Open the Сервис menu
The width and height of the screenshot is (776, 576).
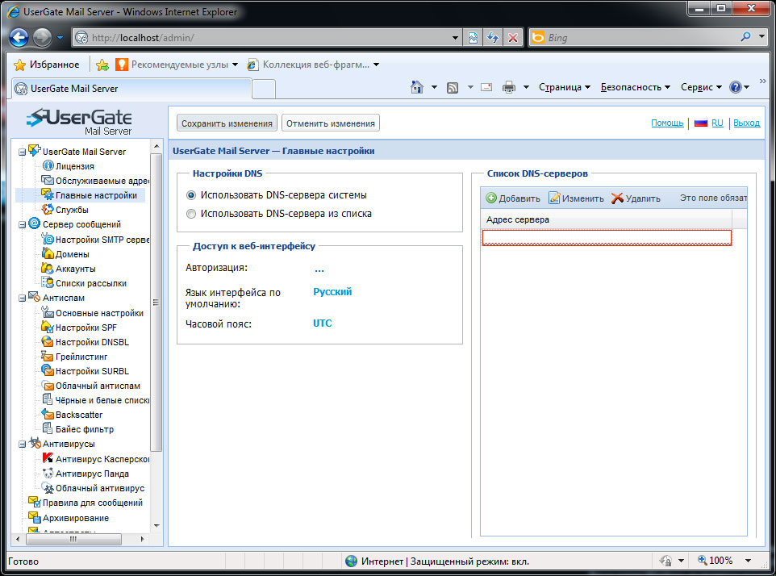pyautogui.click(x=701, y=87)
